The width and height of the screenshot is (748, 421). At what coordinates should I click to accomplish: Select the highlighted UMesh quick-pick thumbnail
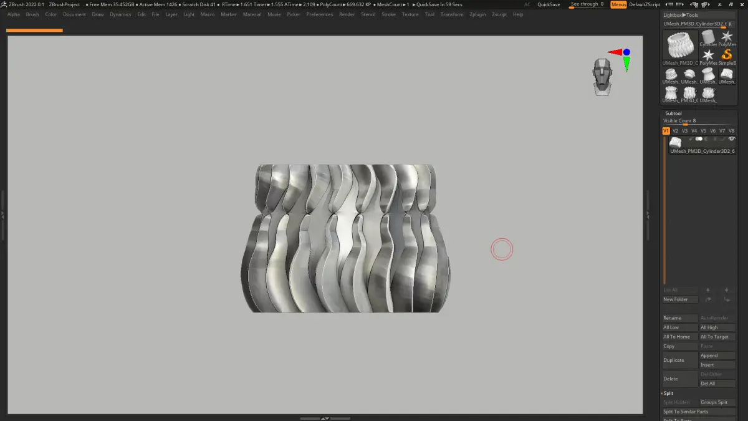[x=727, y=76]
